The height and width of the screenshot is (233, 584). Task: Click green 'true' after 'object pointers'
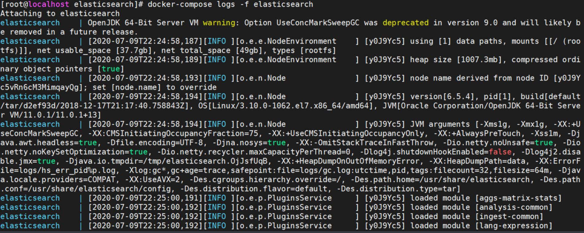tap(111, 69)
